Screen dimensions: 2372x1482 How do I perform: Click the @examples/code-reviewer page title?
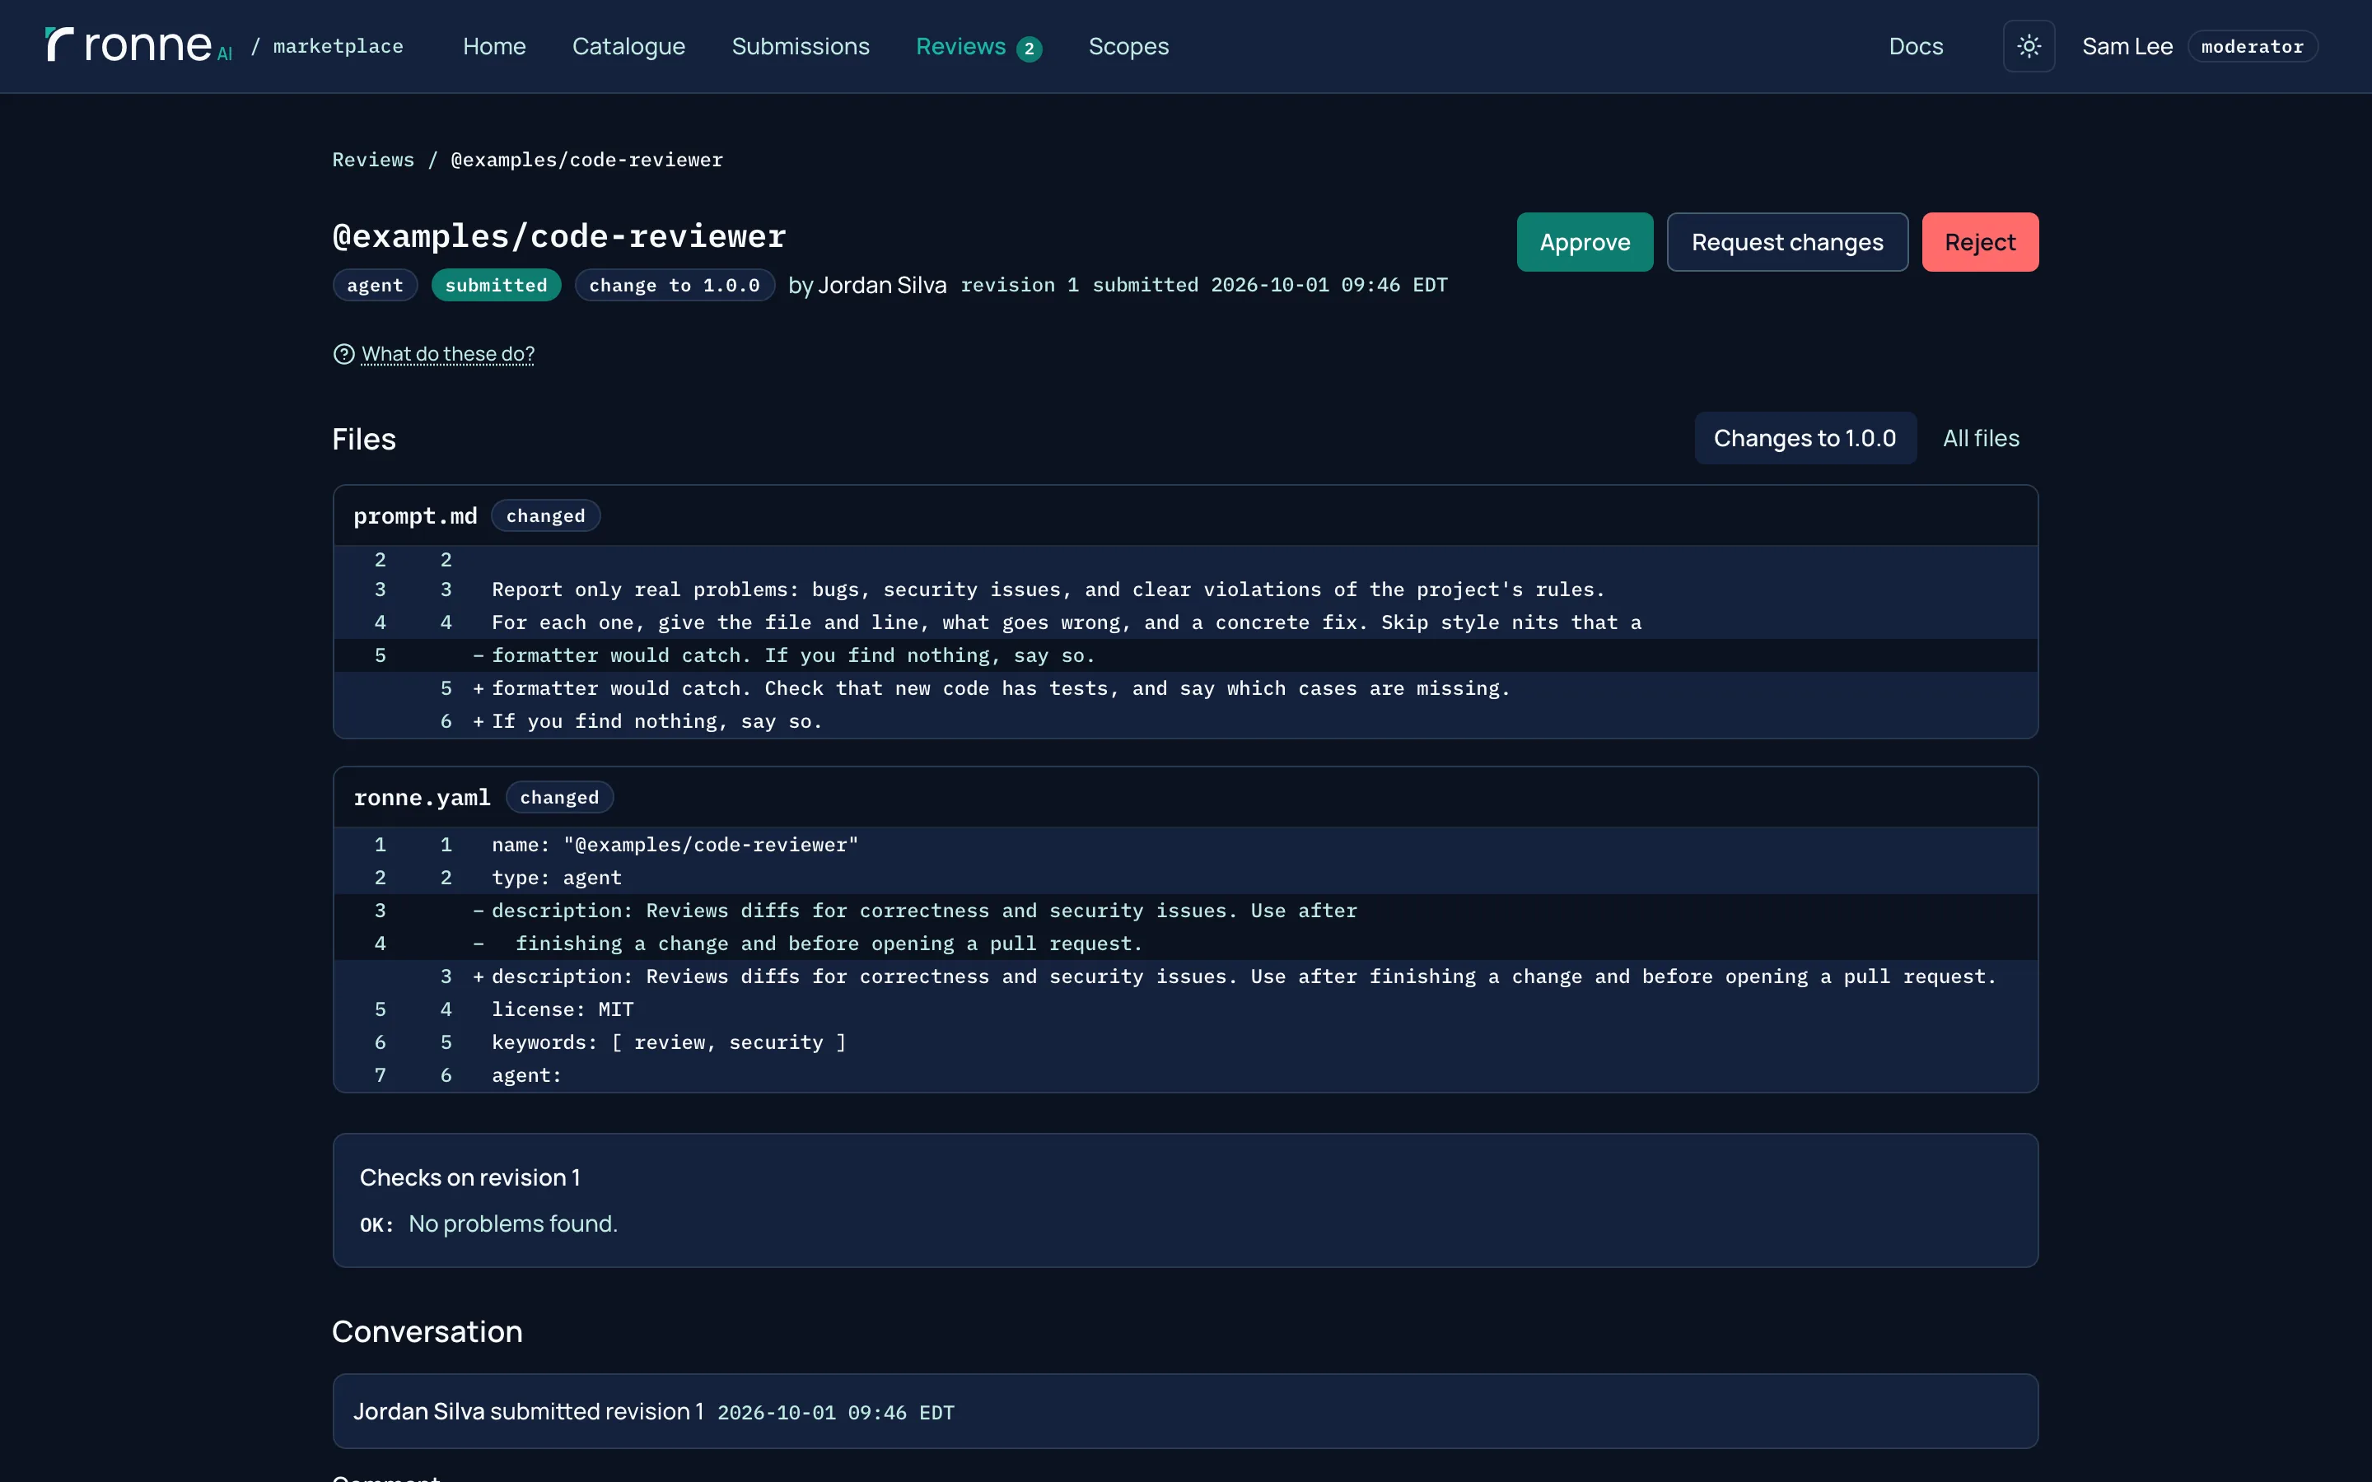point(558,235)
